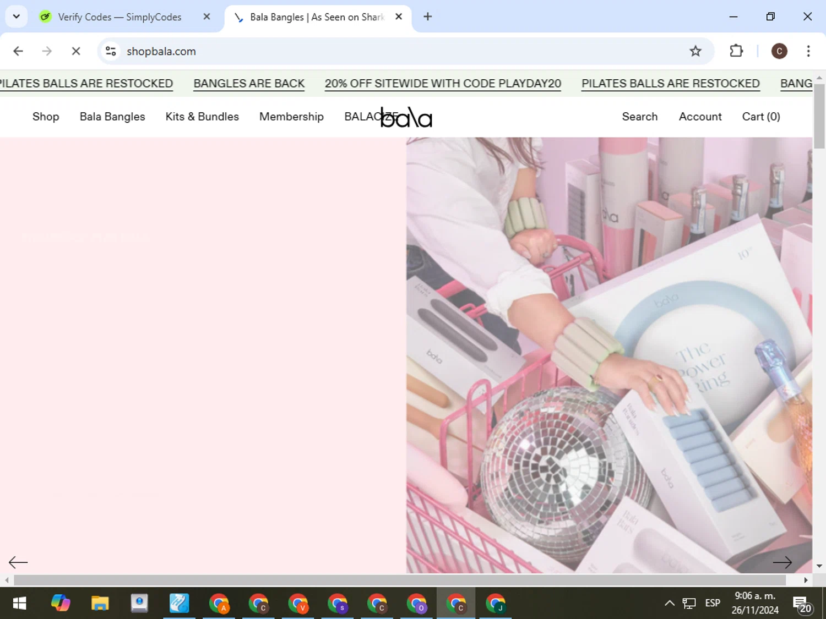This screenshot has width=826, height=619.
Task: Open the Shop menu
Action: pos(46,117)
